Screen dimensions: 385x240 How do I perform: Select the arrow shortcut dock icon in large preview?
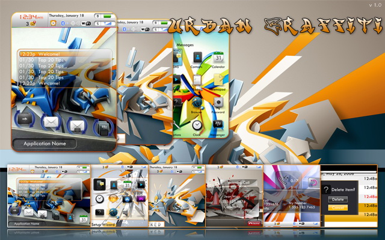24,119
